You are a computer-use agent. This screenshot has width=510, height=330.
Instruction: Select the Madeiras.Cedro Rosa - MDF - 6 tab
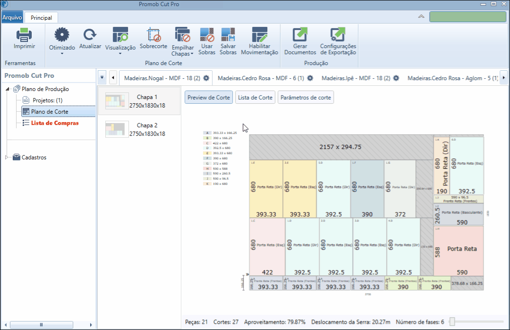(x=261, y=78)
